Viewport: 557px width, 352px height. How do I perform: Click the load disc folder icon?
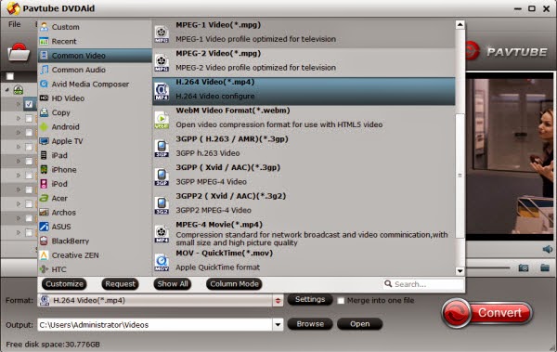pos(19,53)
